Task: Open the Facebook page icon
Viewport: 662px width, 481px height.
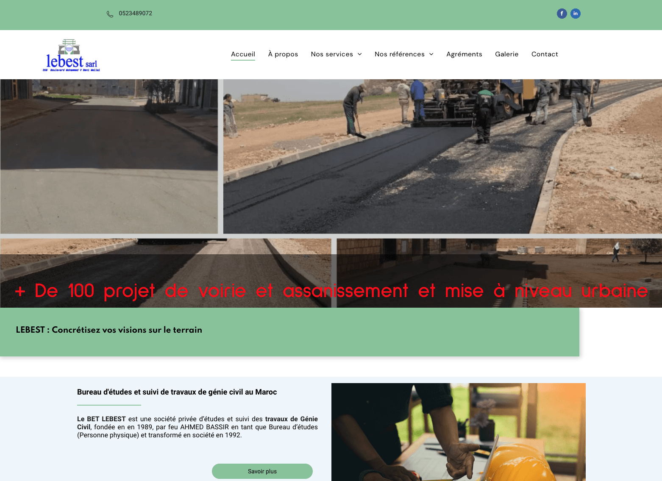Action: (x=562, y=14)
